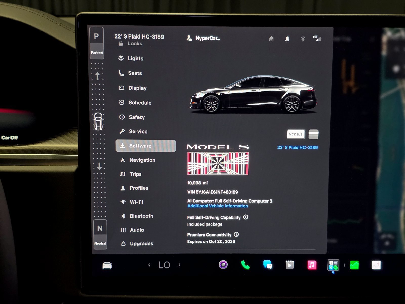Open the purple camera app in the dock
Viewport: 405px width, 304px height.
click(223, 265)
